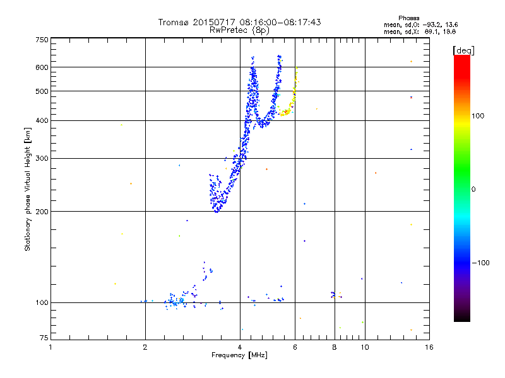This screenshot has width=505, height=378.
Task: Click x-axis tick label '1'
Action: click(x=50, y=347)
